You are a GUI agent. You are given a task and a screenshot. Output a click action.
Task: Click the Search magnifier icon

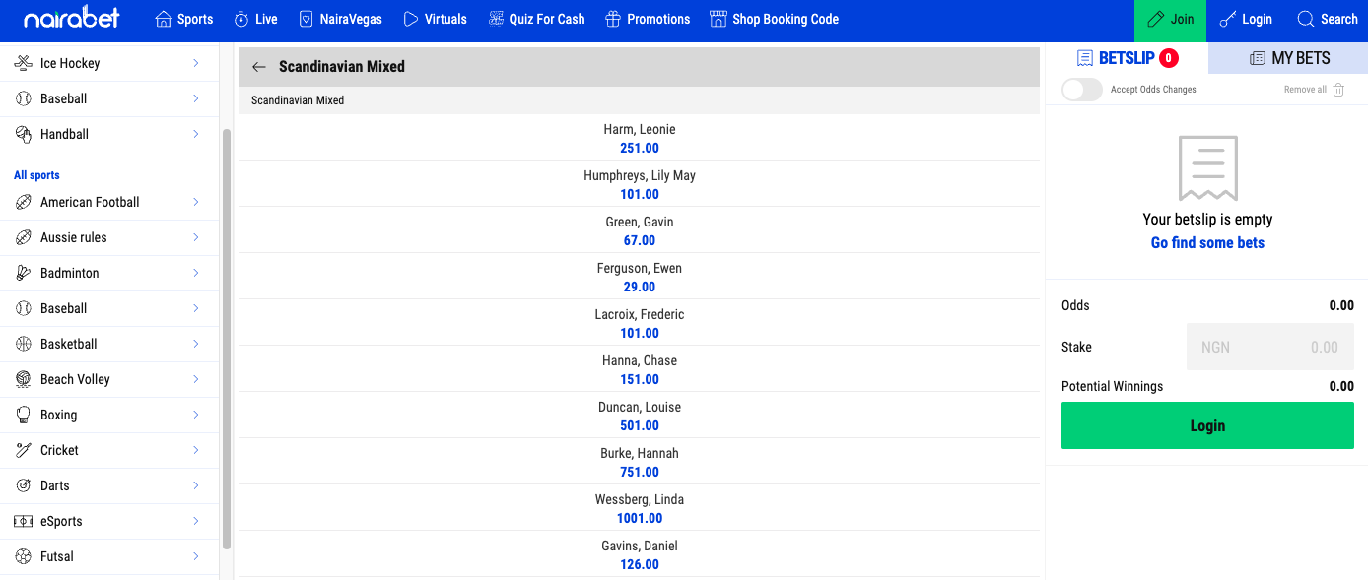(x=1306, y=19)
